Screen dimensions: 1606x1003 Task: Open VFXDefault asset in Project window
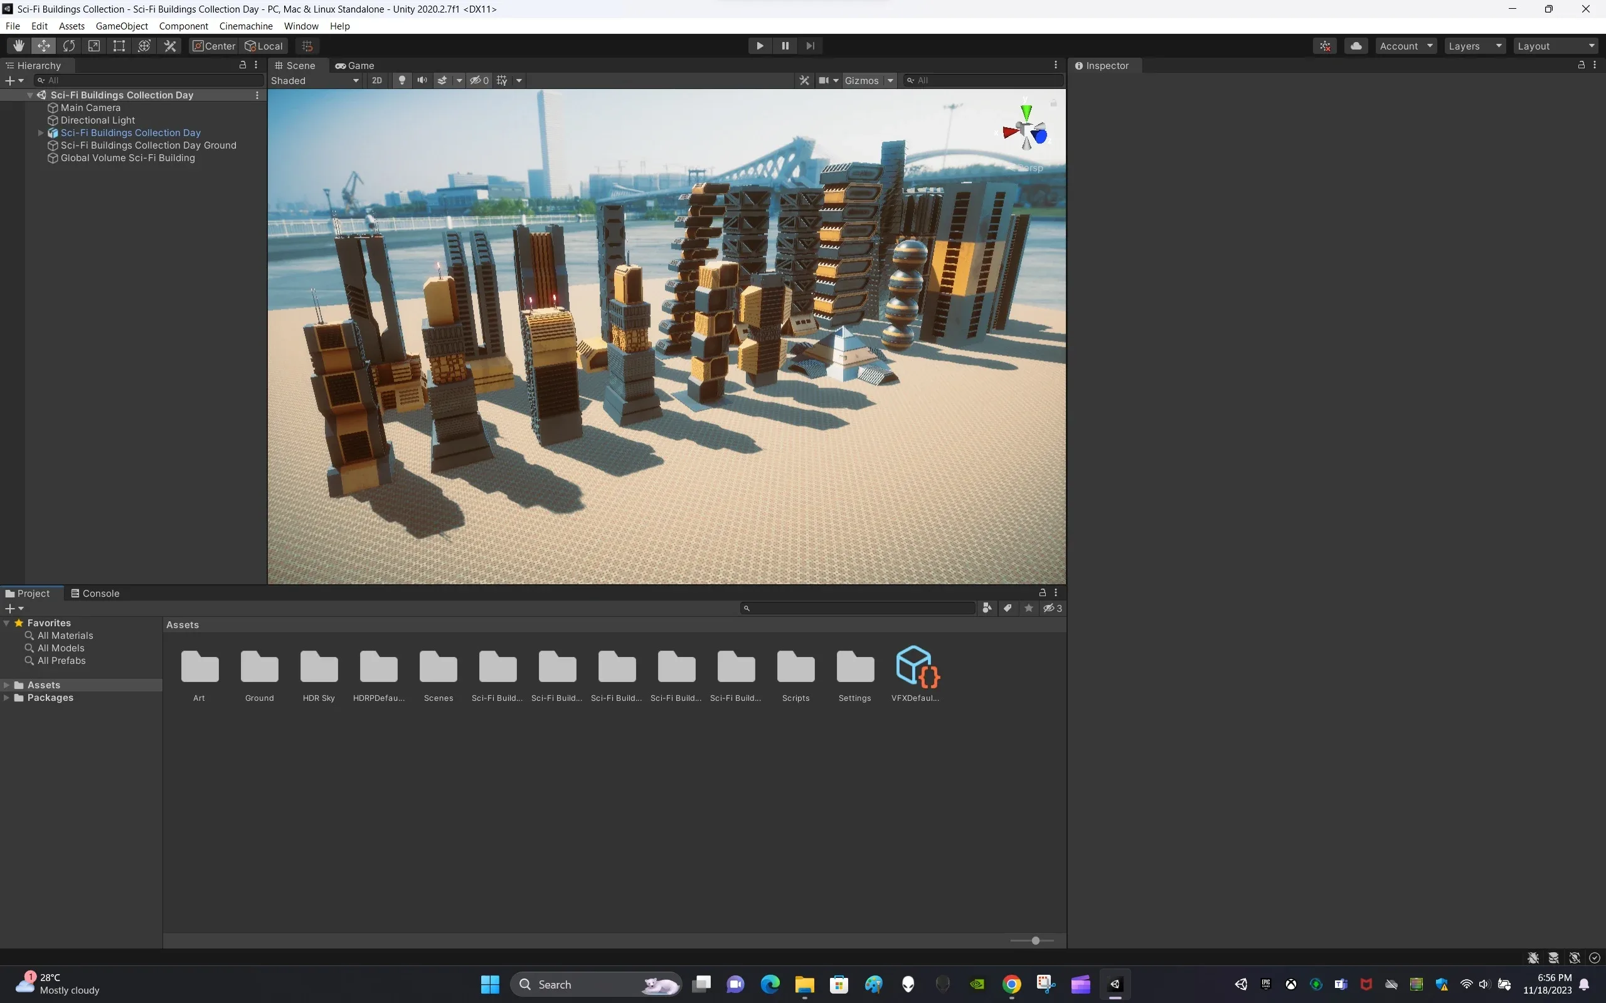(915, 666)
